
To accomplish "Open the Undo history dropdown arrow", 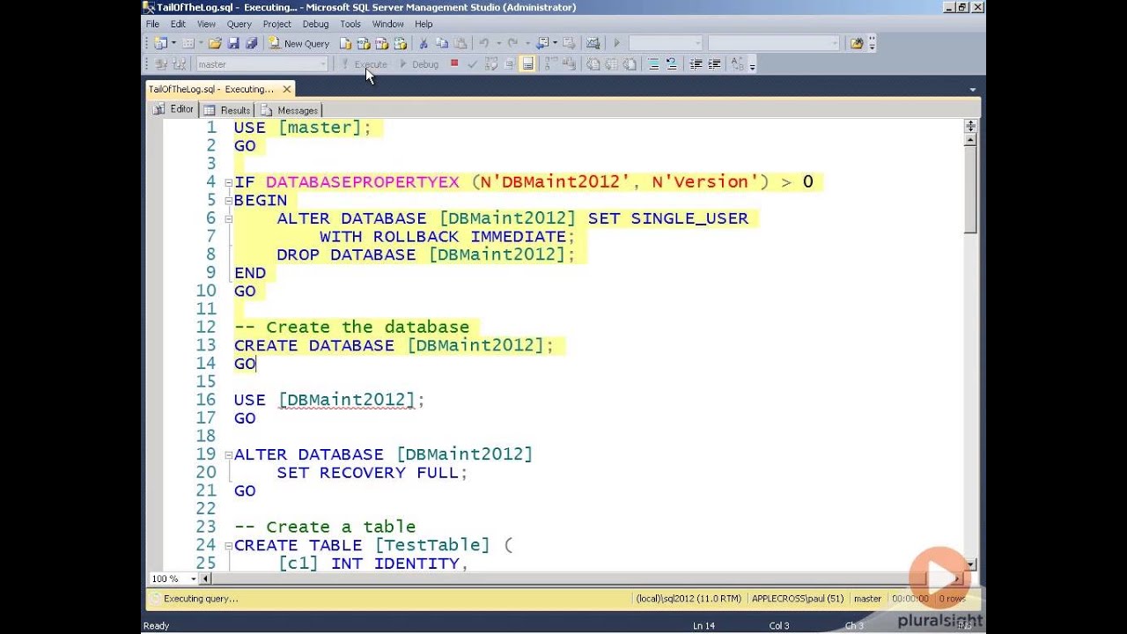I will (498, 43).
